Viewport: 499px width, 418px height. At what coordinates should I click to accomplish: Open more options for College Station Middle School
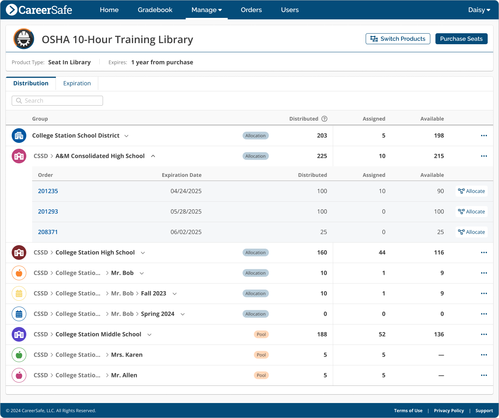(x=484, y=334)
